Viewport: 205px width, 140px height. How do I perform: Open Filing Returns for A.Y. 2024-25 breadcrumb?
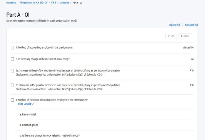coord(33,3)
